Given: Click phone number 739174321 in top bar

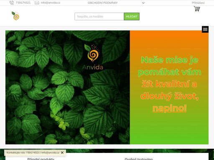Looking at the screenshot, I should 23,3.
